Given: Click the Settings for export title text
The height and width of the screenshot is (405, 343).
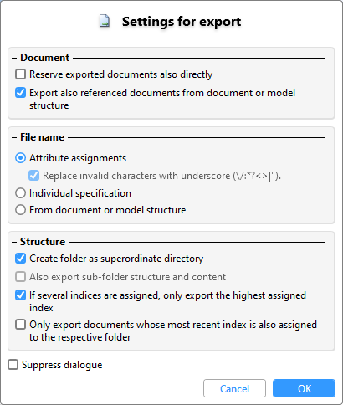Looking at the screenshot, I should (182, 22).
